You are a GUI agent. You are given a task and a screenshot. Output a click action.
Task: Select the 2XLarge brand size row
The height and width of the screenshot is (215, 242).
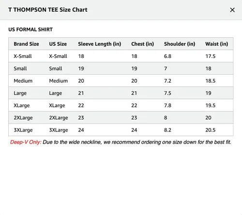[x=121, y=118]
